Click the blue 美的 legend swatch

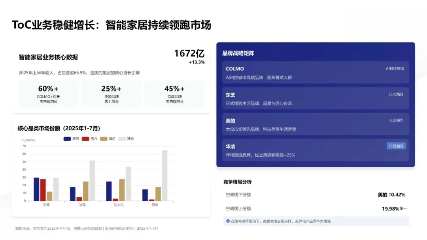point(67,139)
